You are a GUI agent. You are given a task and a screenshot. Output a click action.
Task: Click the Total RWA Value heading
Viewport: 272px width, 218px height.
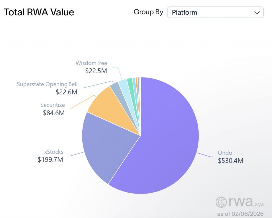tap(39, 12)
